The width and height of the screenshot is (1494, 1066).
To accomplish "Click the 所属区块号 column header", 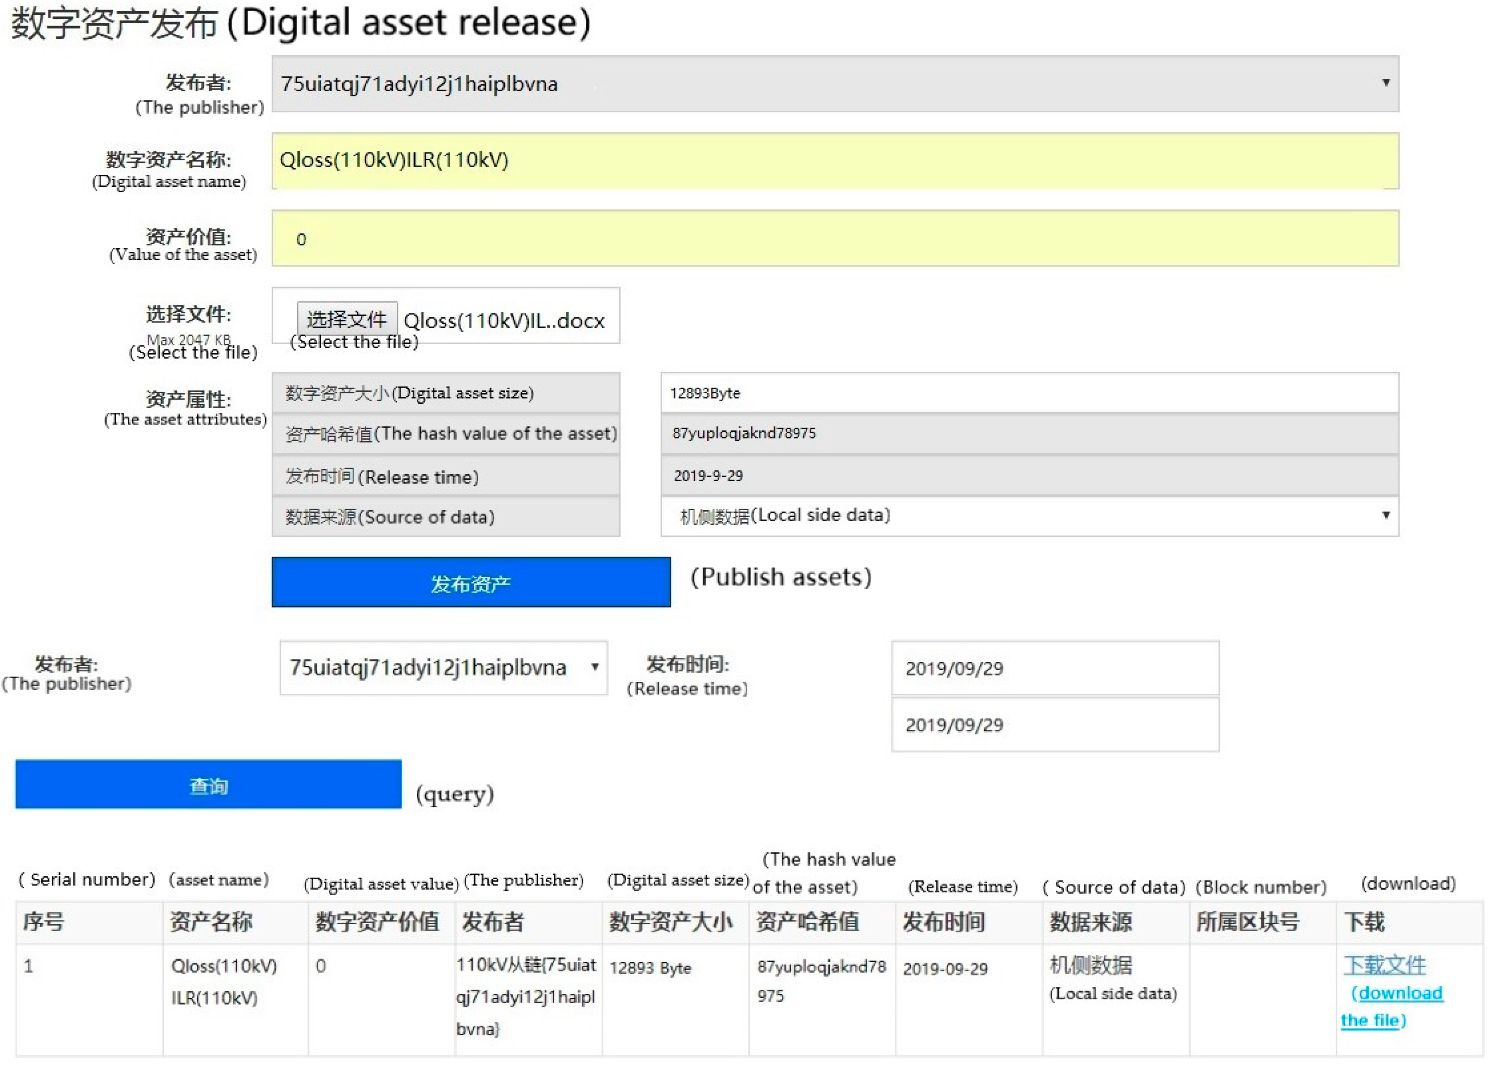I will click(x=1247, y=921).
